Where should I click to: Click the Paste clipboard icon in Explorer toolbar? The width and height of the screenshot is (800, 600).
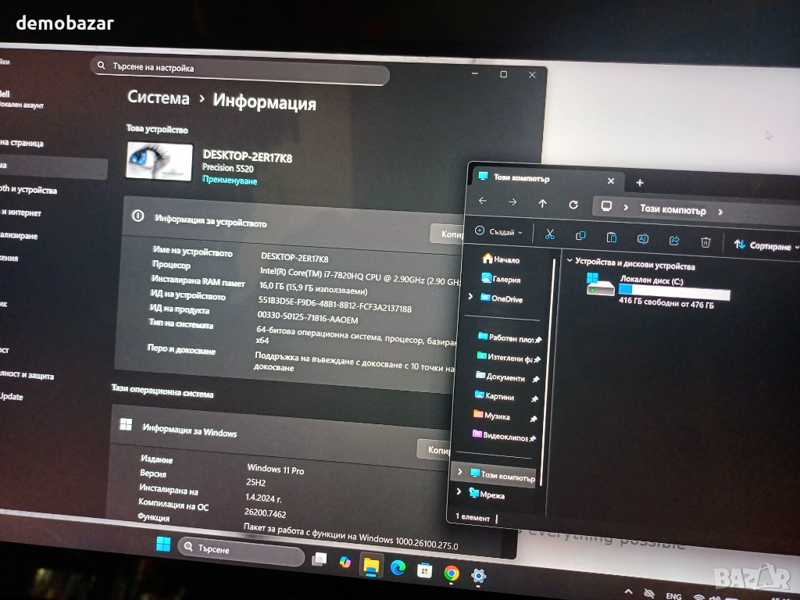tap(612, 237)
